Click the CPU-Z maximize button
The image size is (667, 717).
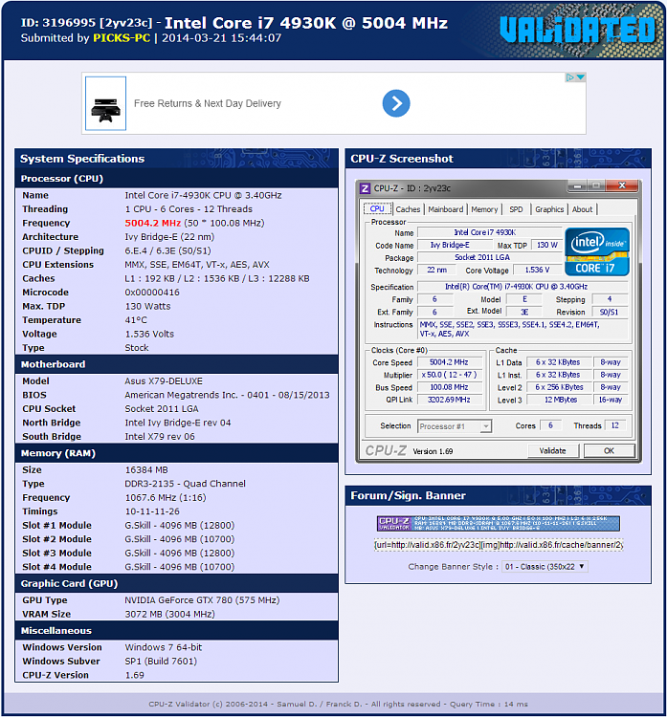point(596,185)
